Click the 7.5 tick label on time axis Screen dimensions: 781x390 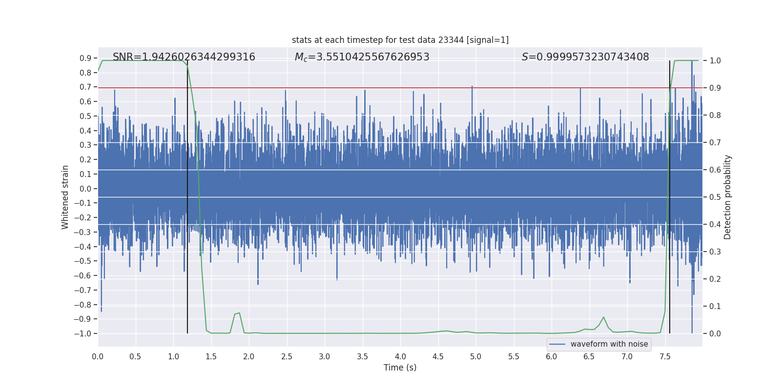665,356
